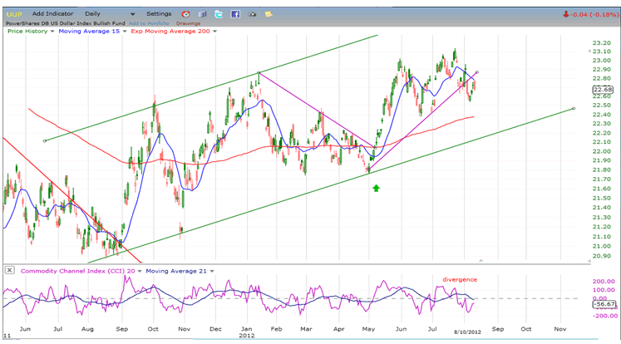Open the Settings menu
This screenshot has height=344, width=621.
(x=161, y=14)
